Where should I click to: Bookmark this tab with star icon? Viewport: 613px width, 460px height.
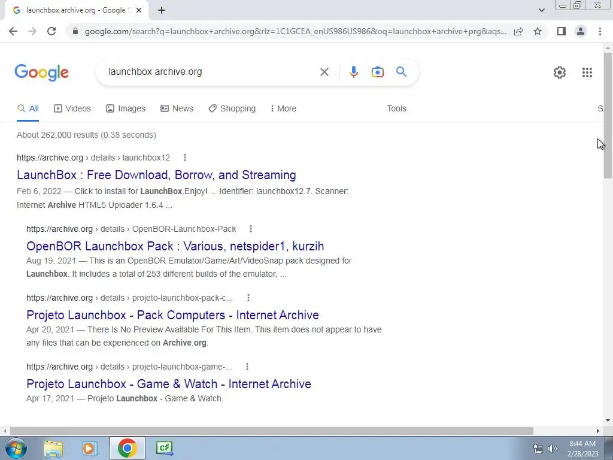[538, 31]
